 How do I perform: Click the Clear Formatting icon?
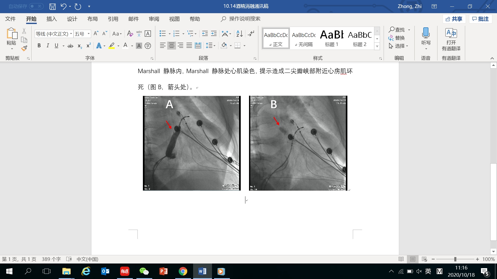coord(130,34)
